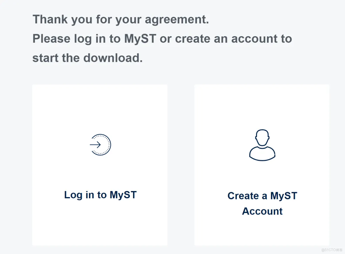Image resolution: width=345 pixels, height=254 pixels.
Task: Click the Thank you for your agreement heading
Action: point(121,19)
